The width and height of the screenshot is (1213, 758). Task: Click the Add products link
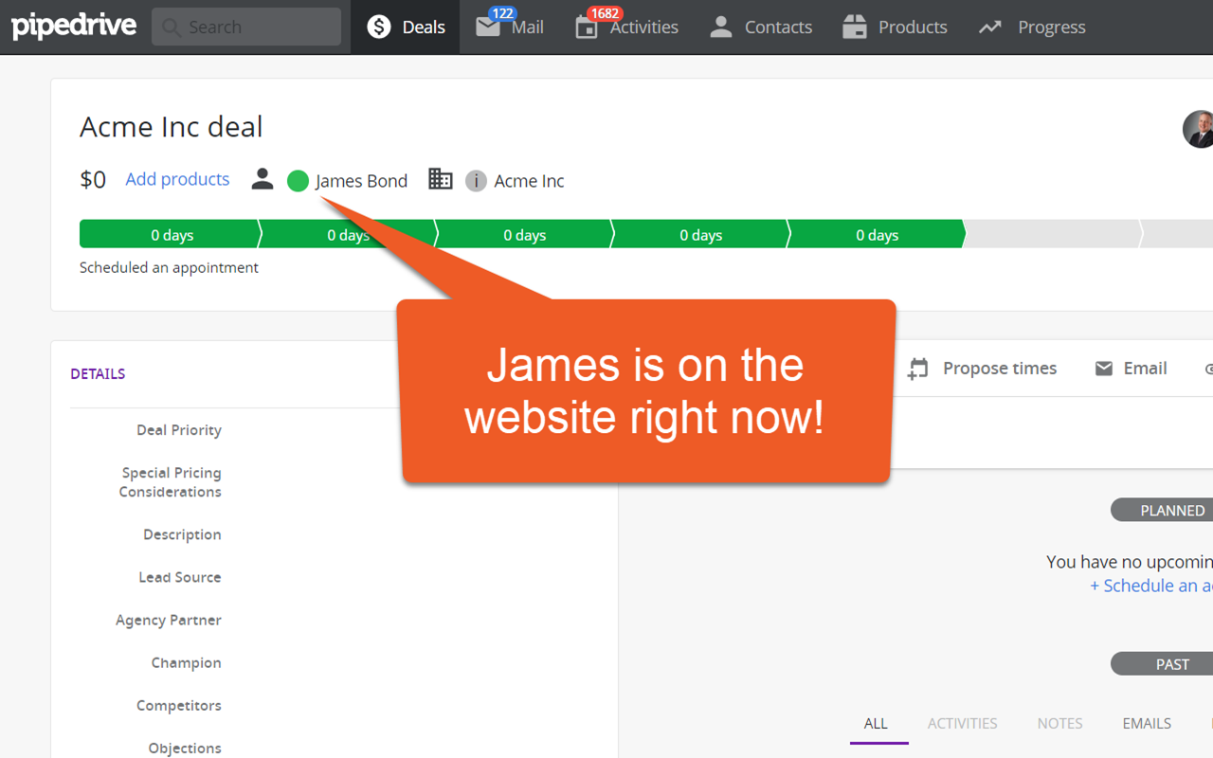pyautogui.click(x=177, y=179)
